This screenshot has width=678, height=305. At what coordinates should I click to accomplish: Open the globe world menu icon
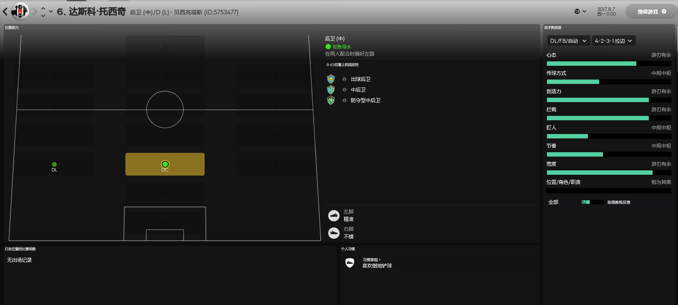577,11
